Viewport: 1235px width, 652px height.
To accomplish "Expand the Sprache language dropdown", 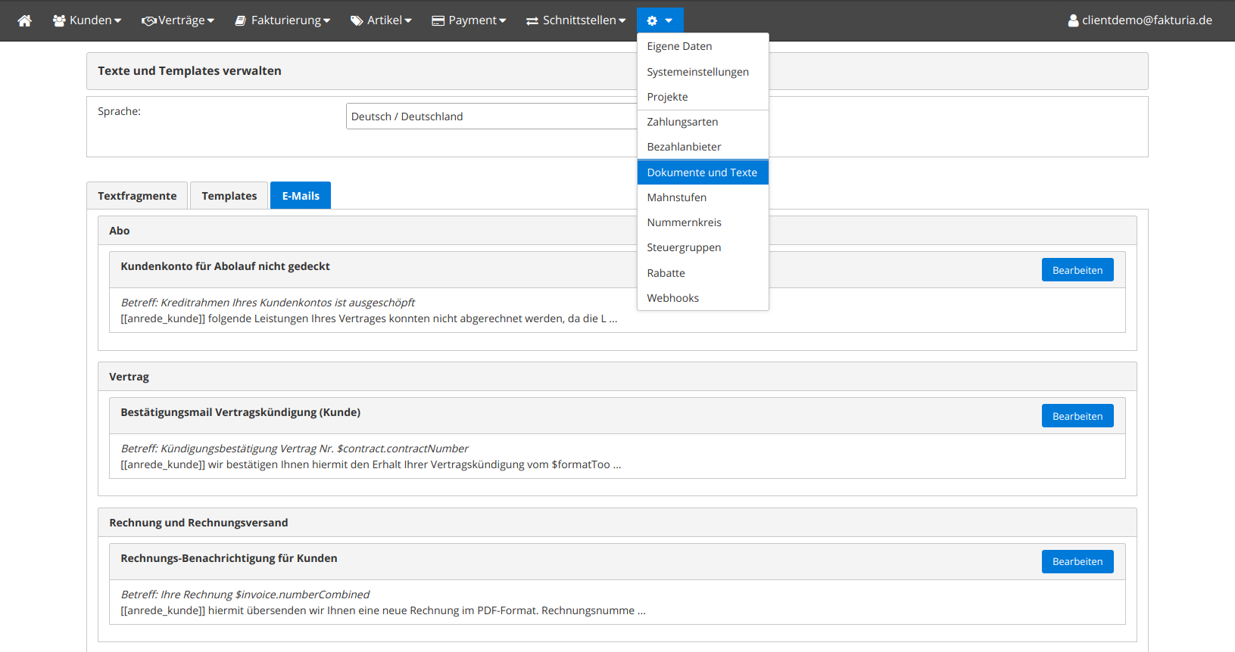I will tap(491, 116).
